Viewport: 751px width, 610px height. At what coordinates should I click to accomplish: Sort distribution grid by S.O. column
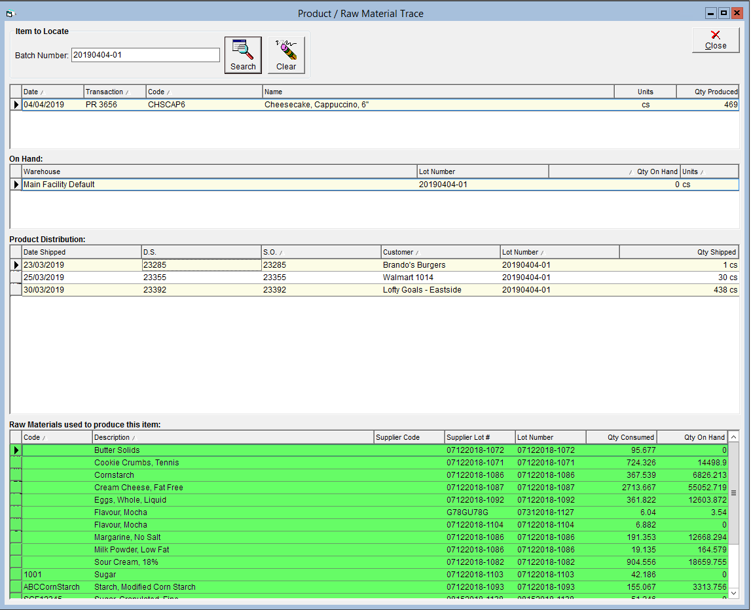coord(321,253)
